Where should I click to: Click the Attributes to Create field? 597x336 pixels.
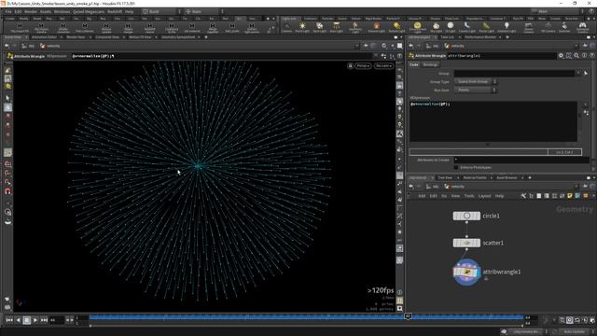pyautogui.click(x=521, y=160)
